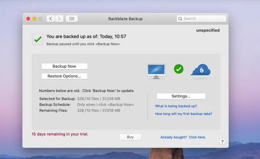
Task: Click the round green check icon
Action: 179,69
